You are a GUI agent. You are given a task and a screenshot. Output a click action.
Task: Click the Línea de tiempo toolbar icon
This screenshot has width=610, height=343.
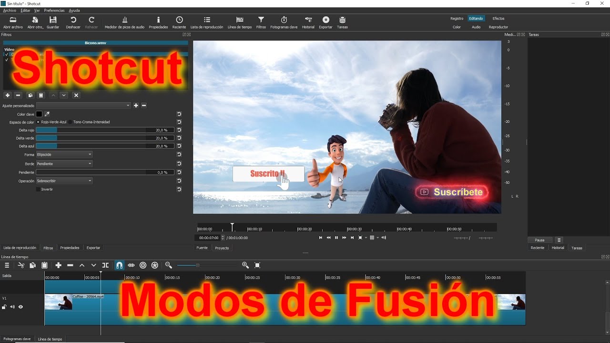[240, 22]
